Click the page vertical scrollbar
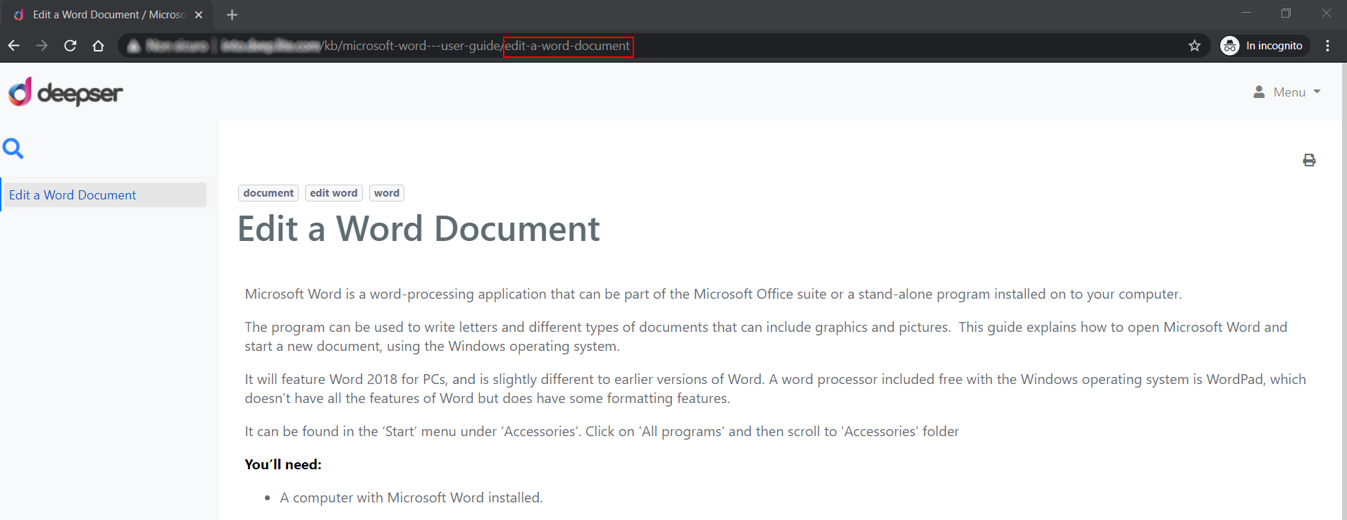The height and width of the screenshot is (520, 1347). point(1343,291)
